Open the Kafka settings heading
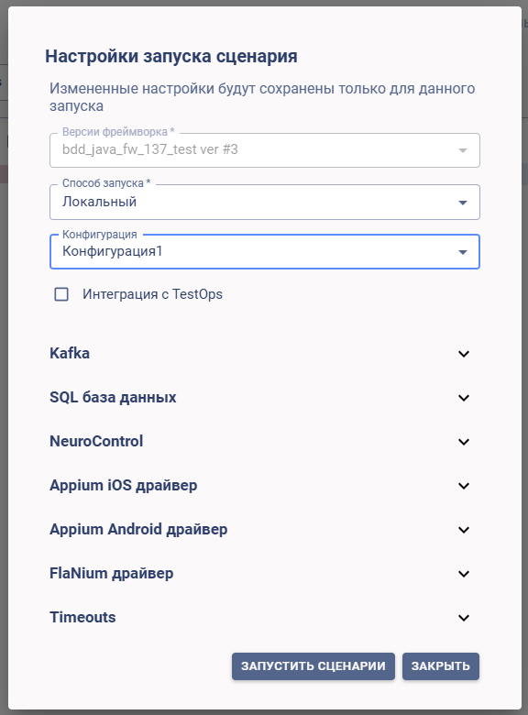 click(70, 354)
